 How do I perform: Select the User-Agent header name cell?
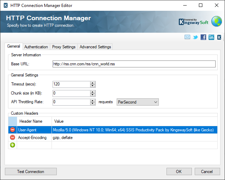(34, 130)
